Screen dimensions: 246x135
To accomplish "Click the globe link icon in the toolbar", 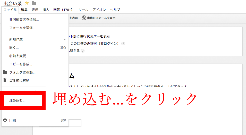I will click(84, 18).
